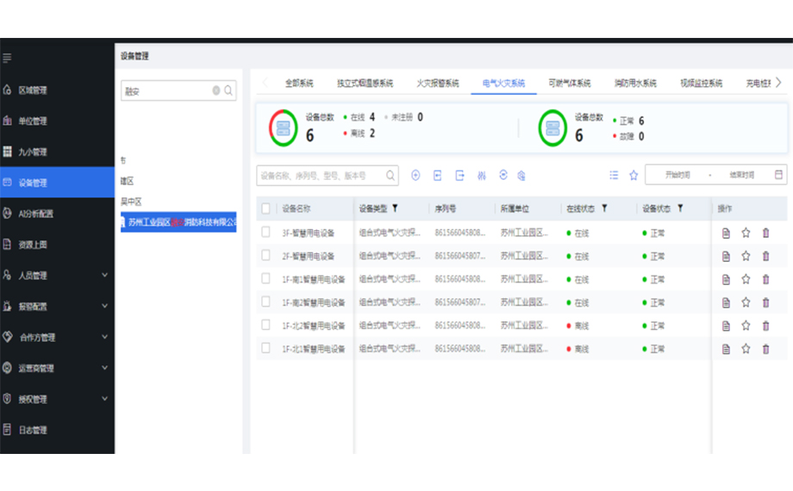Image resolution: width=793 pixels, height=491 pixels.
Task: Open the 设备类型 column filter
Action: click(x=395, y=208)
